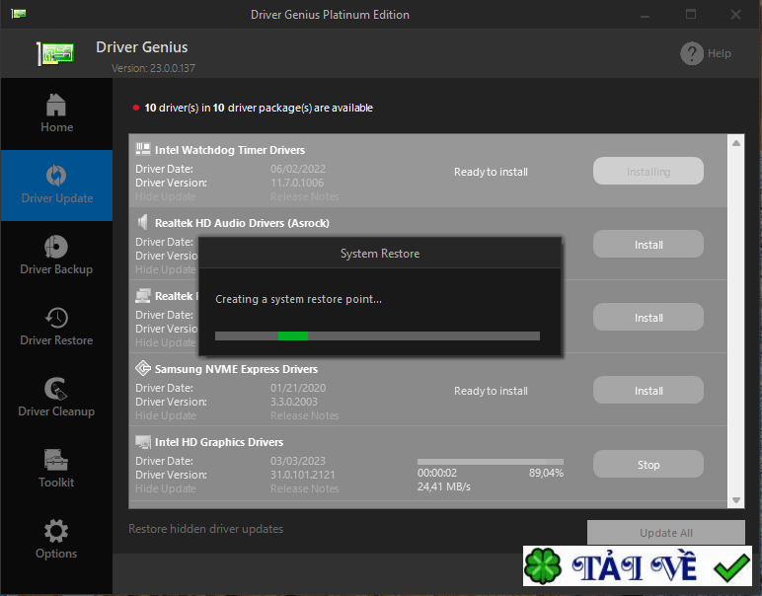Image resolution: width=762 pixels, height=596 pixels.
Task: Click the Driver Genius logo icon
Action: (x=56, y=53)
